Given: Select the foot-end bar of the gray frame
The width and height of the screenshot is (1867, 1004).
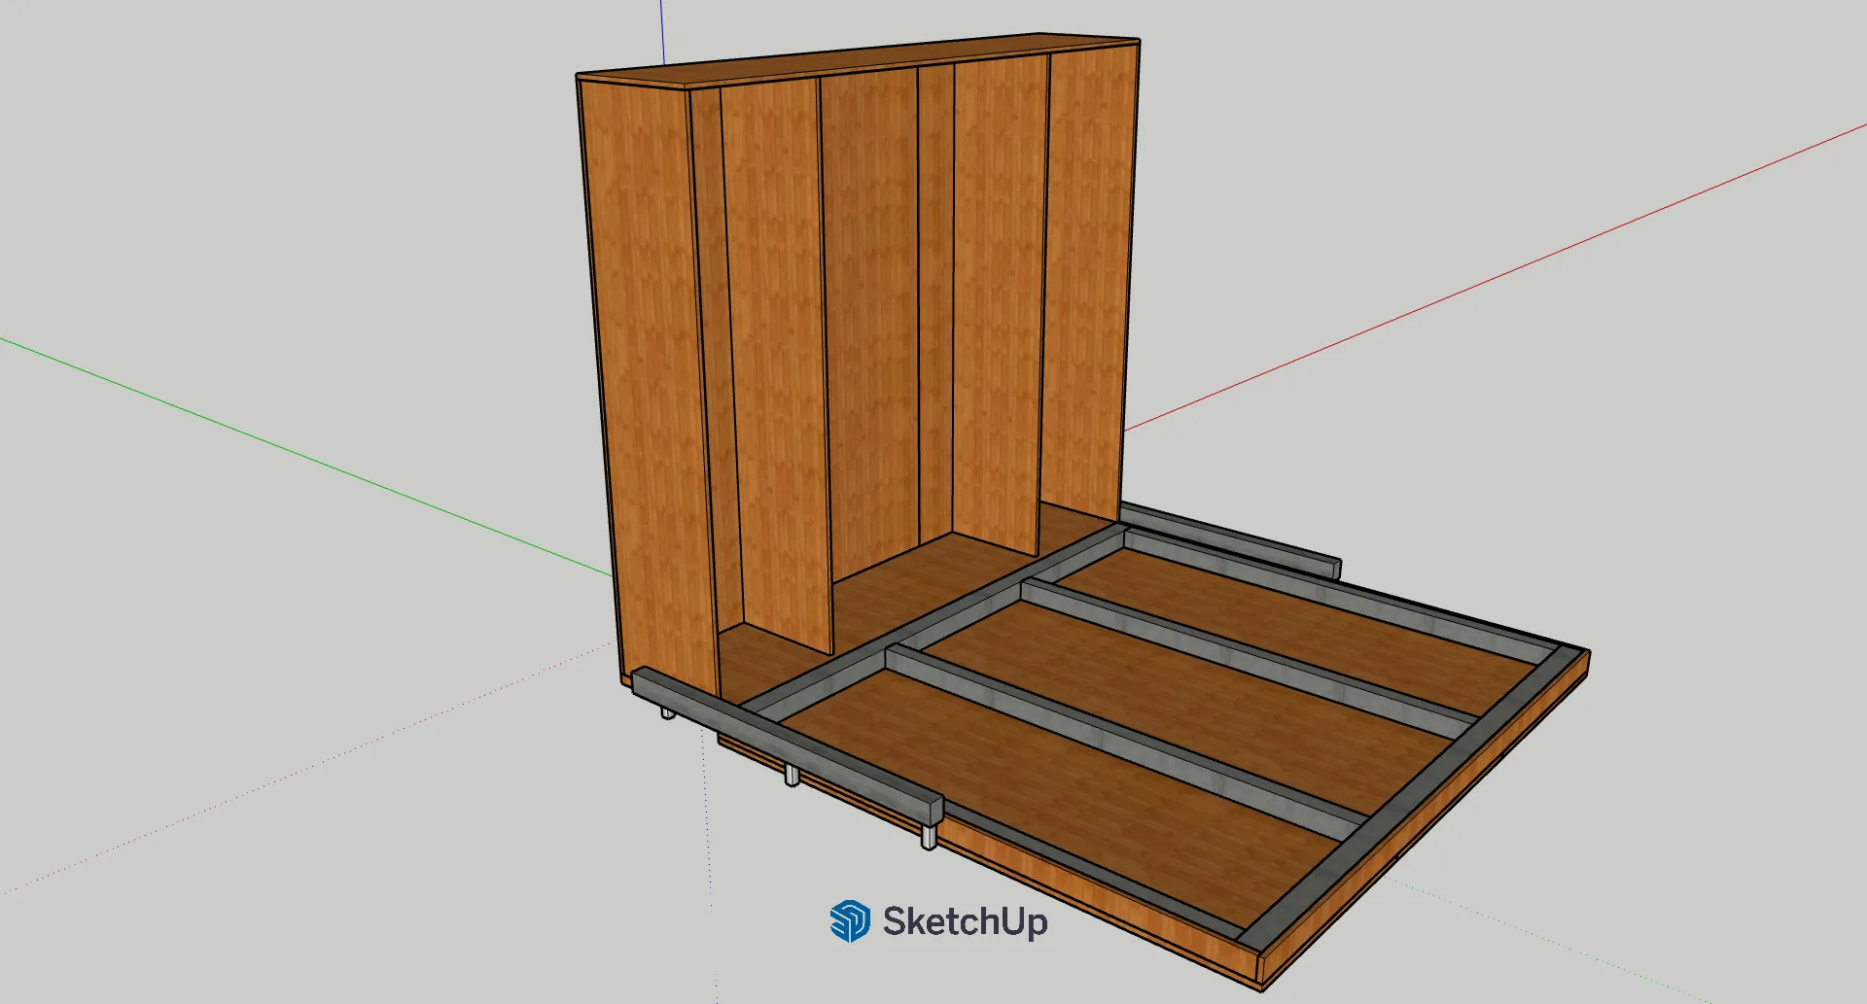Looking at the screenshot, I should [1410, 797].
